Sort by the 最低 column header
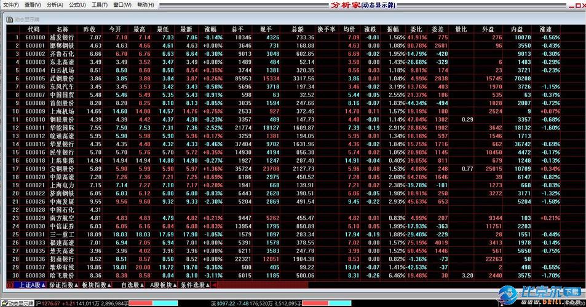The width and height of the screenshot is (586, 307). point(162,29)
